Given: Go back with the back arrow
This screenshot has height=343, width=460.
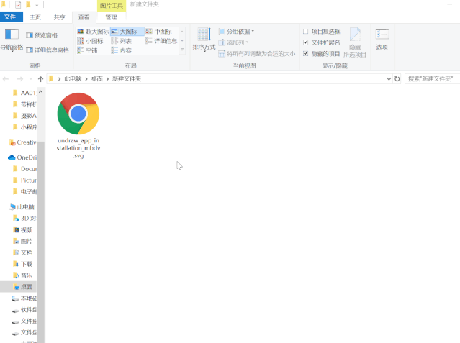Looking at the screenshot, I should (x=6, y=79).
